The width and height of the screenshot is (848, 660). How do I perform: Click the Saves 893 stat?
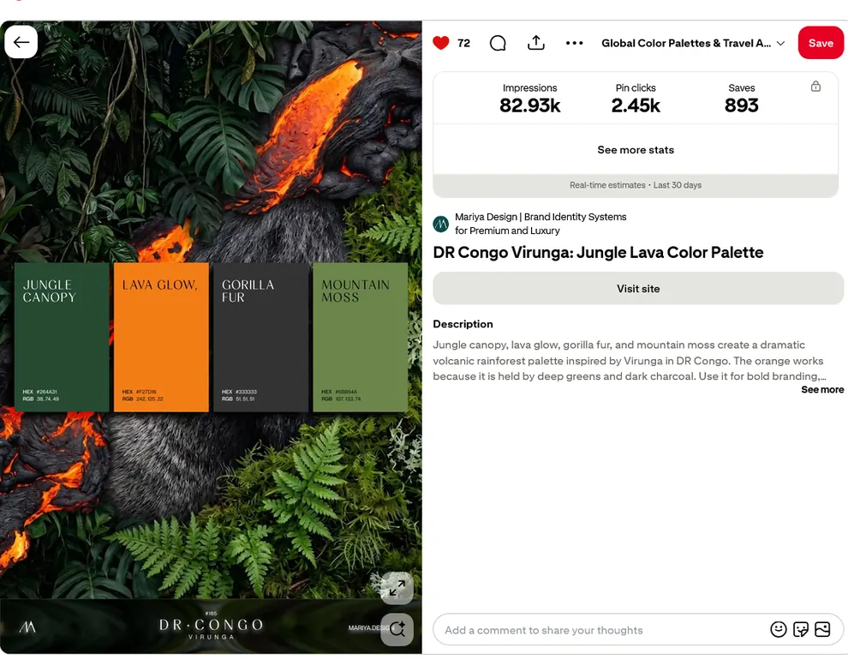[x=742, y=99]
